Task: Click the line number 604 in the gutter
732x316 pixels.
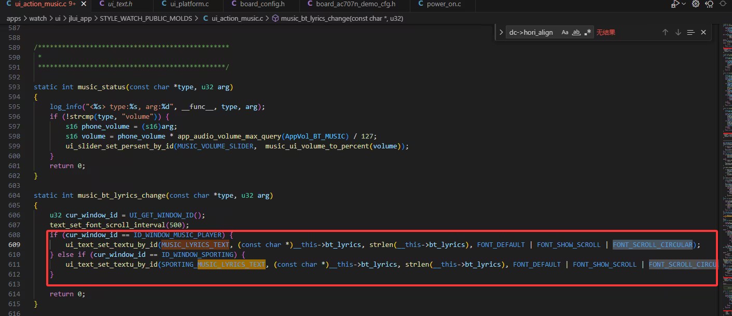Action: tap(15, 195)
